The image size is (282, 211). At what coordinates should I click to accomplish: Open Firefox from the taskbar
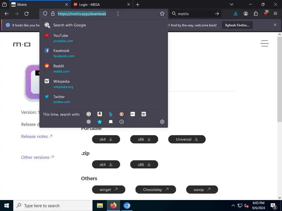pyautogui.click(x=113, y=206)
